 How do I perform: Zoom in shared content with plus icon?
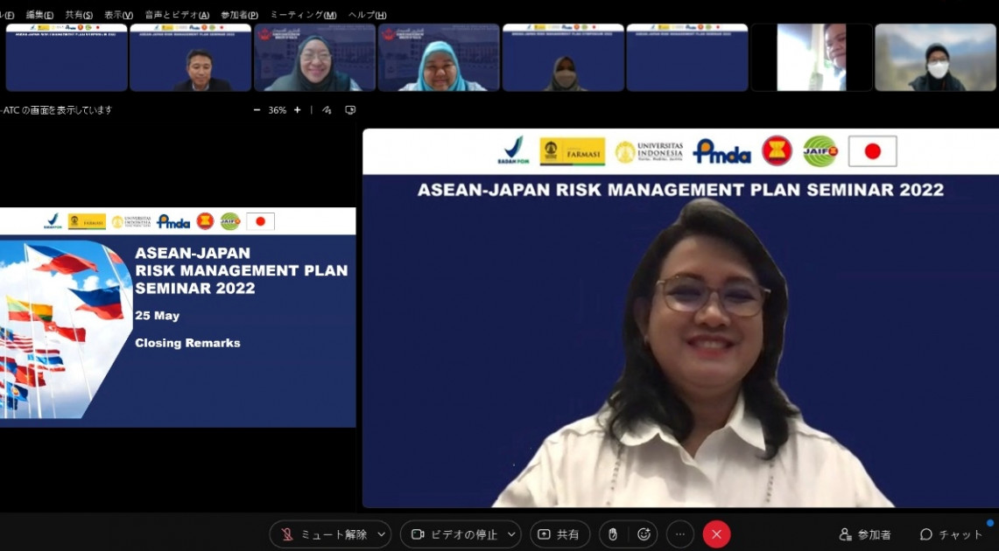(x=298, y=110)
